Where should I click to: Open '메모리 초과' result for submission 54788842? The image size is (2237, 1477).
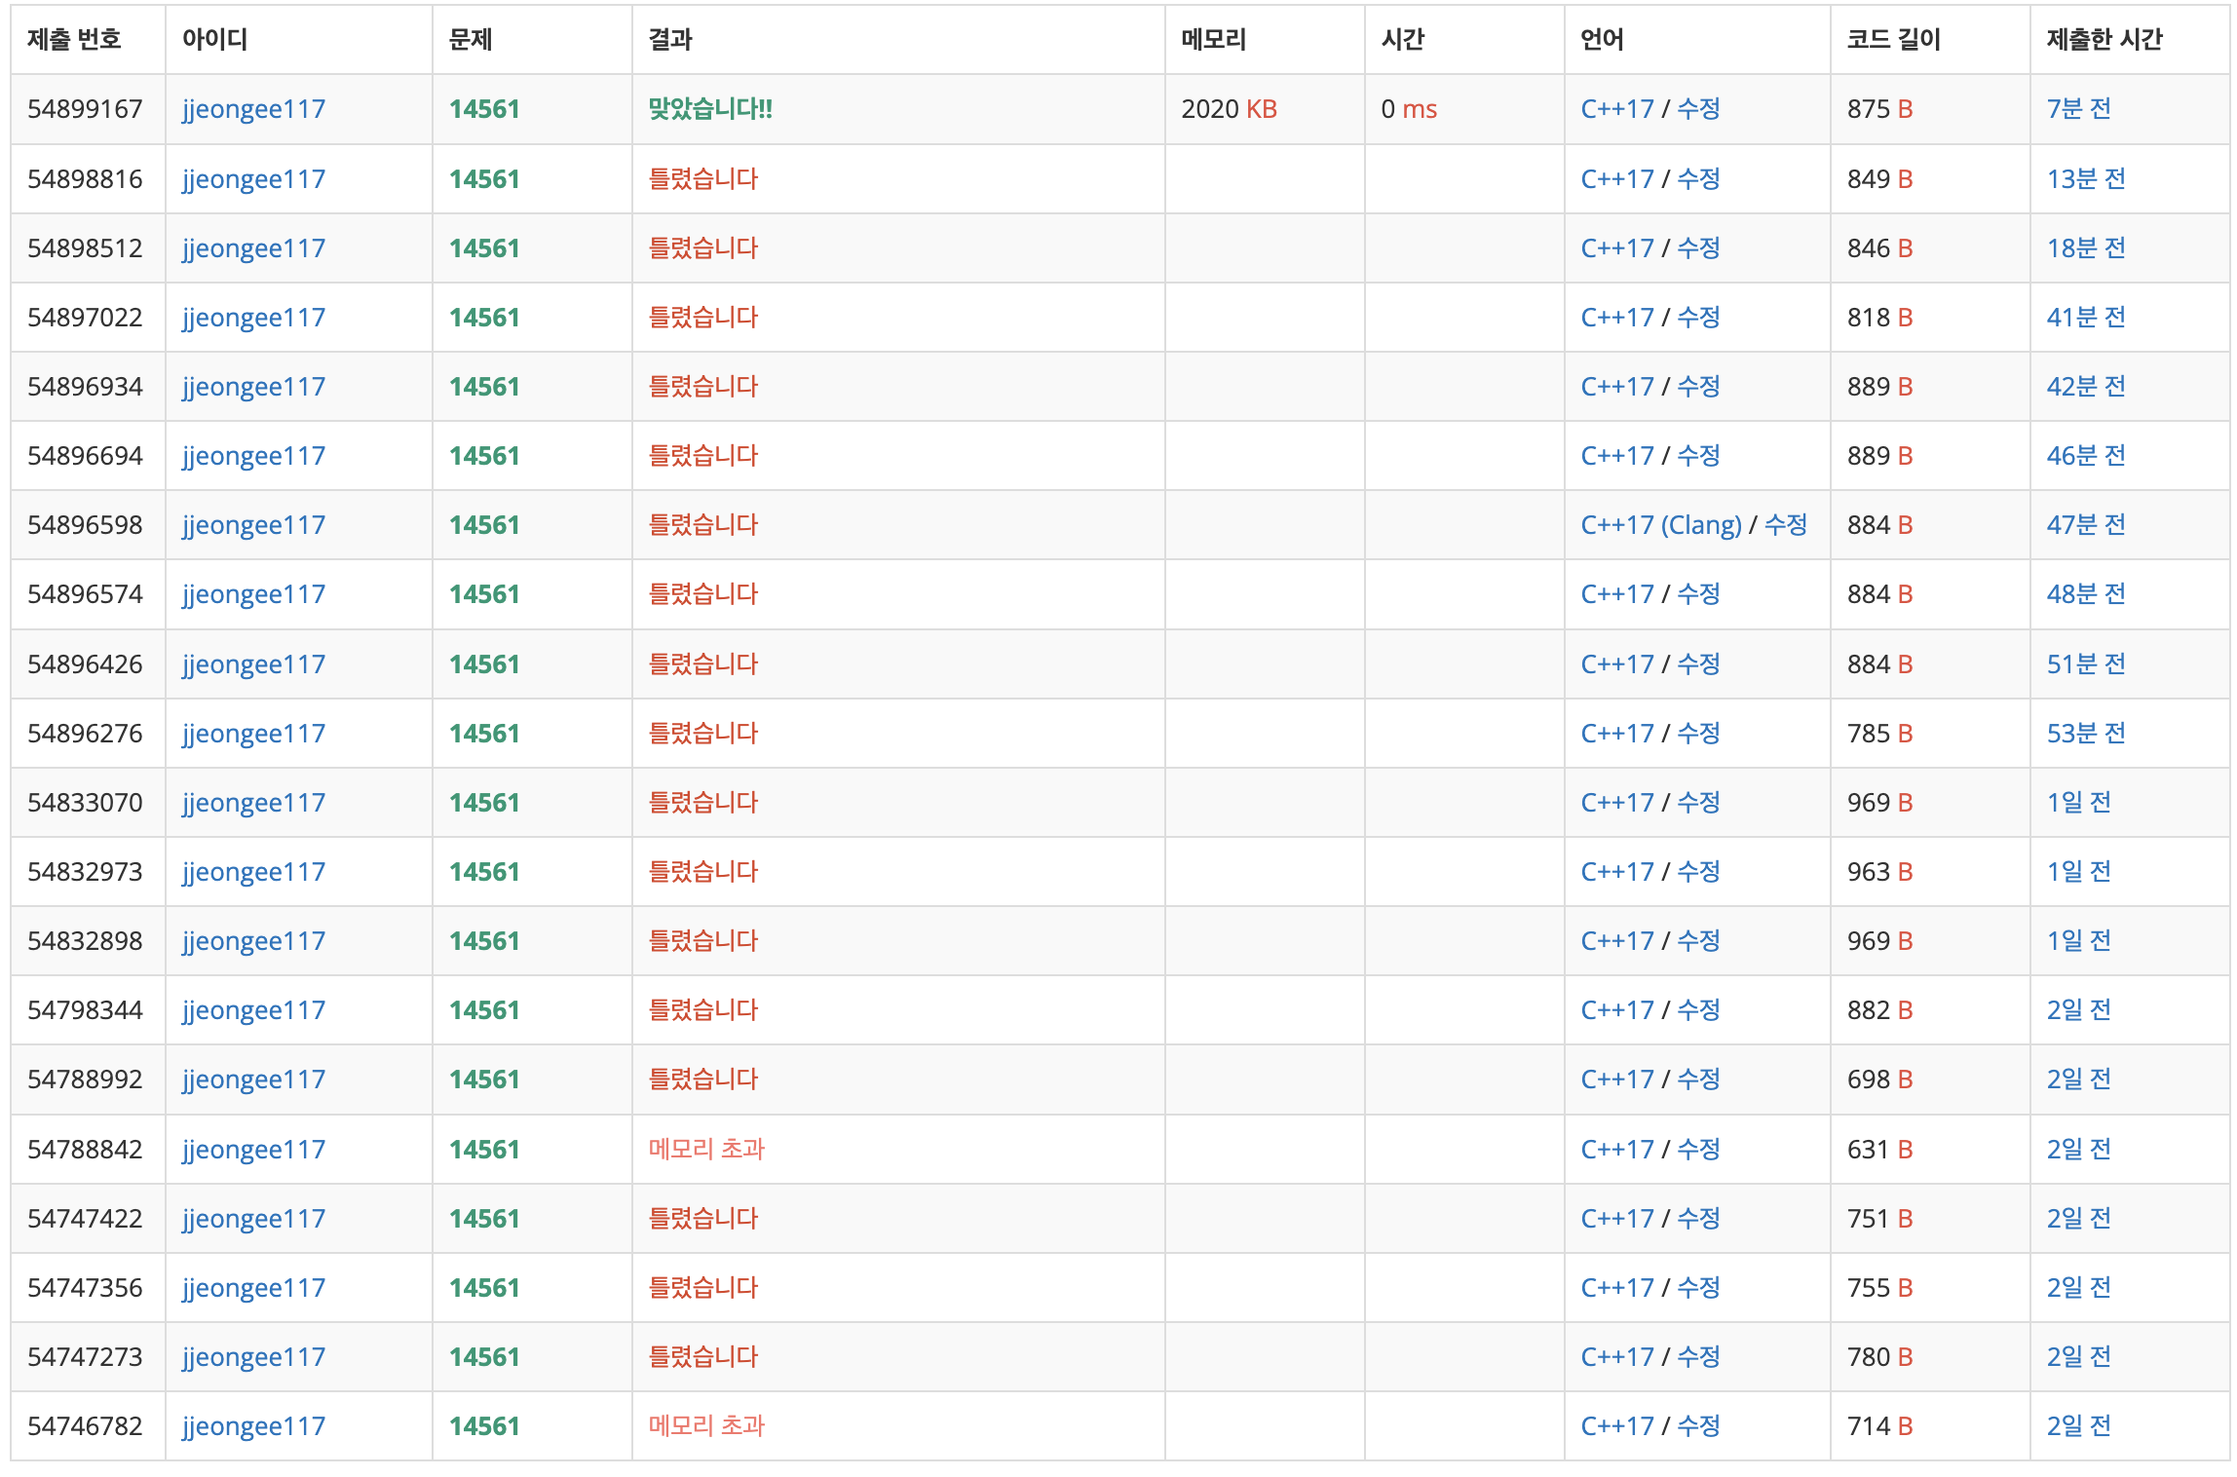pos(706,1150)
